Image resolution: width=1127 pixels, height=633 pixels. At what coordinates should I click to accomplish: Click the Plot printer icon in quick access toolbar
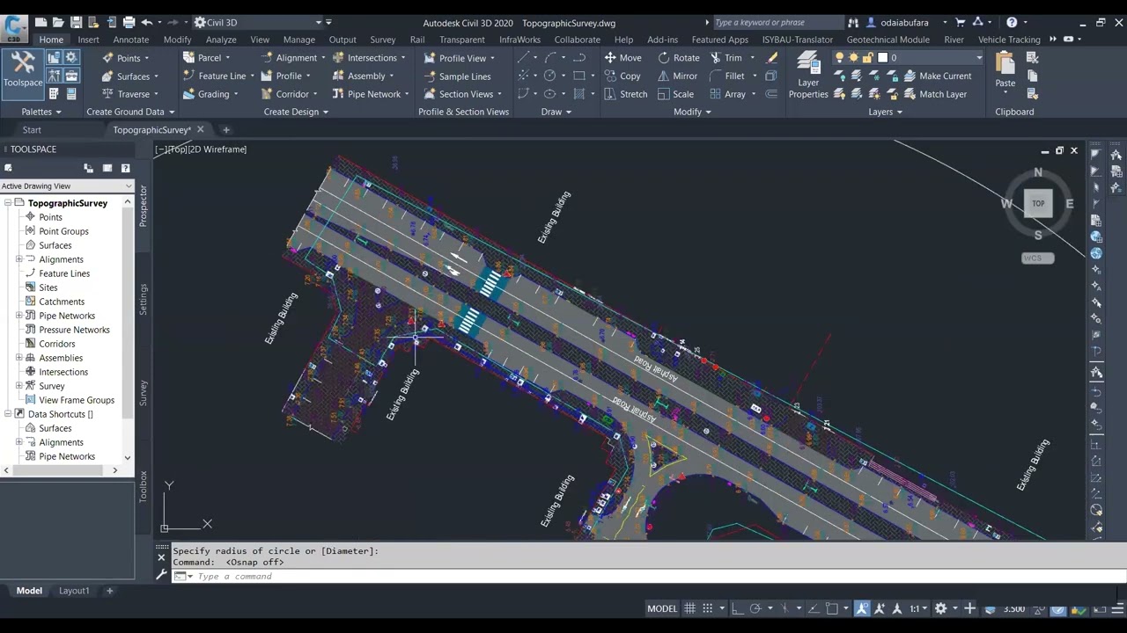[x=129, y=22]
